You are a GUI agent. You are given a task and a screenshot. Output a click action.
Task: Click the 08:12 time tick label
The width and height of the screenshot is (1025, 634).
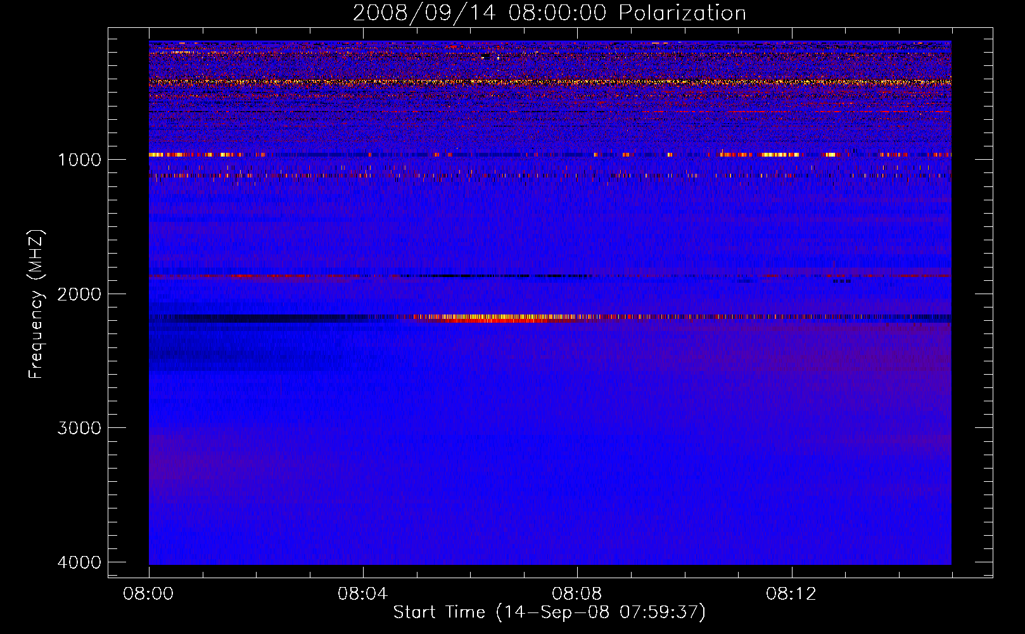pyautogui.click(x=791, y=594)
